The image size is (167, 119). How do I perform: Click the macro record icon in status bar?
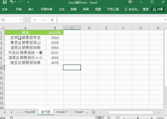[11, 118]
